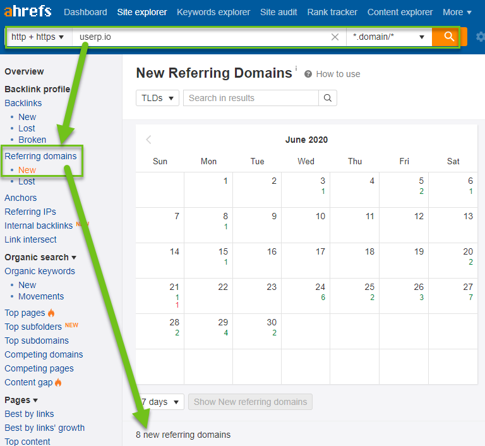Click the How to use help icon
Viewport: 485px width, 446px height.
pyautogui.click(x=308, y=74)
